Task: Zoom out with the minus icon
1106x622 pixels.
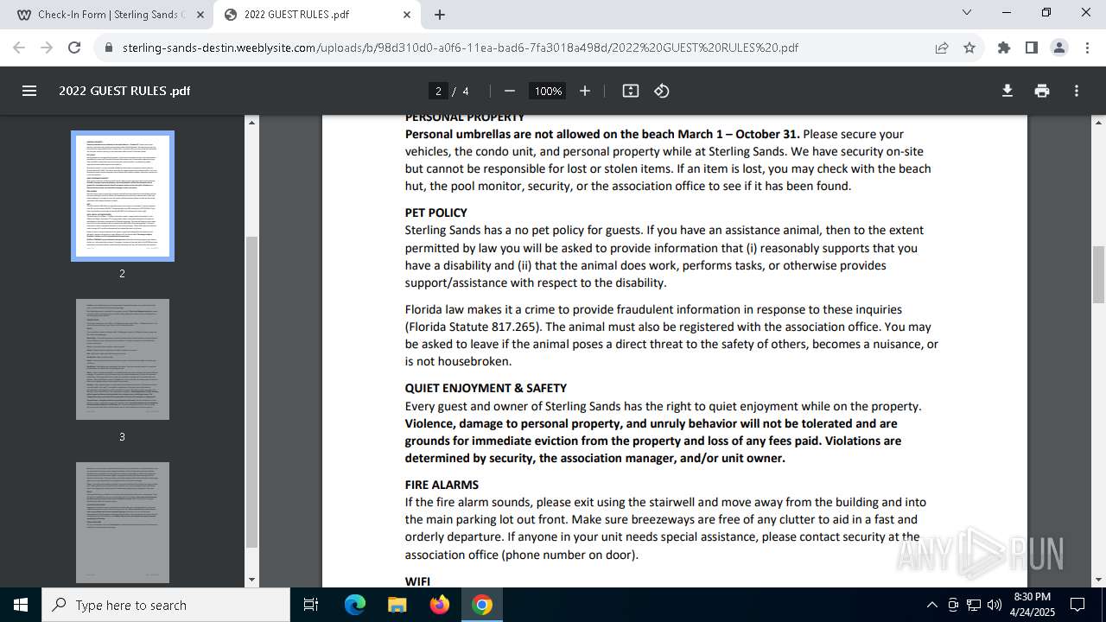Action: [510, 91]
